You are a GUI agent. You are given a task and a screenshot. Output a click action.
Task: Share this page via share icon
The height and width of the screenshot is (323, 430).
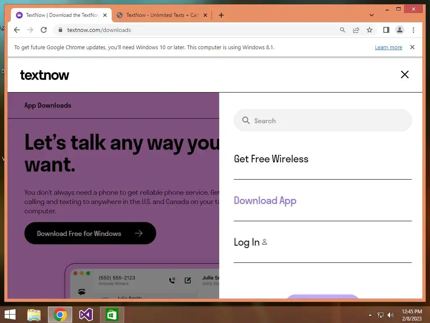click(356, 30)
